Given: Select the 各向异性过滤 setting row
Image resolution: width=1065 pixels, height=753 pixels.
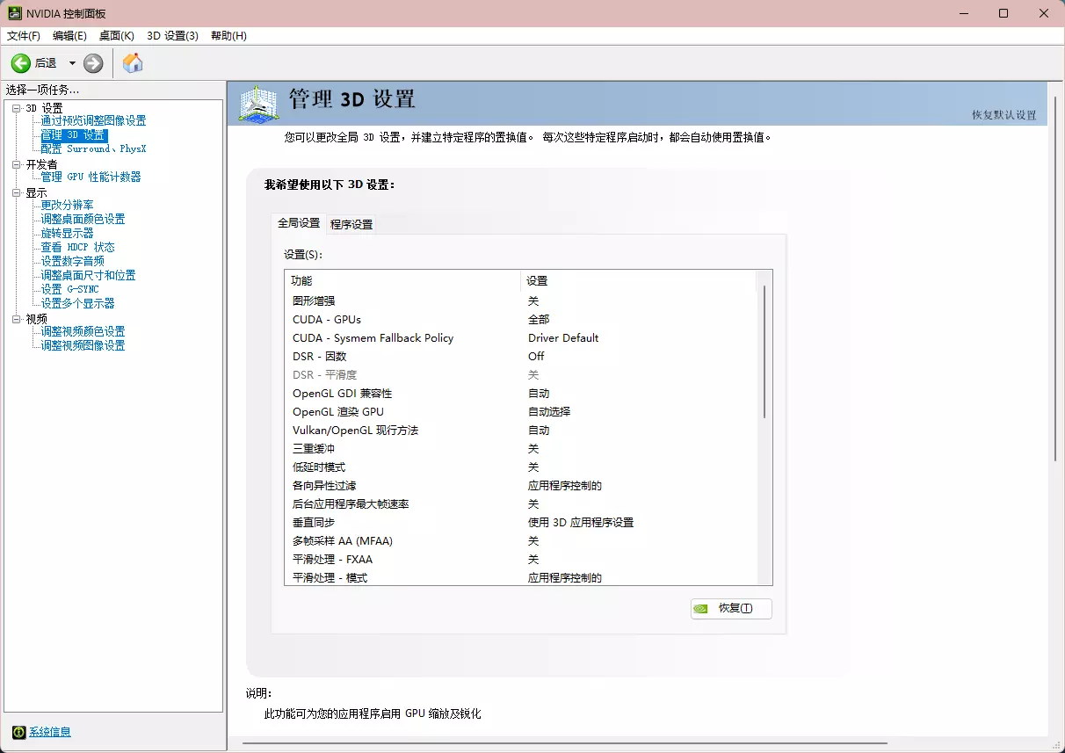Looking at the screenshot, I should 520,485.
